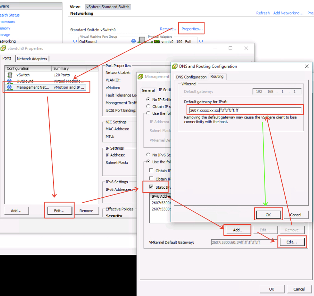
Task: Uncheck the Static IPv6 addresses checkbox
Action: (x=151, y=187)
